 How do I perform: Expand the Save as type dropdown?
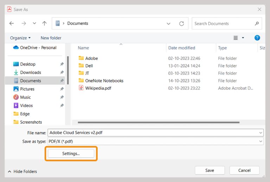tap(261, 141)
